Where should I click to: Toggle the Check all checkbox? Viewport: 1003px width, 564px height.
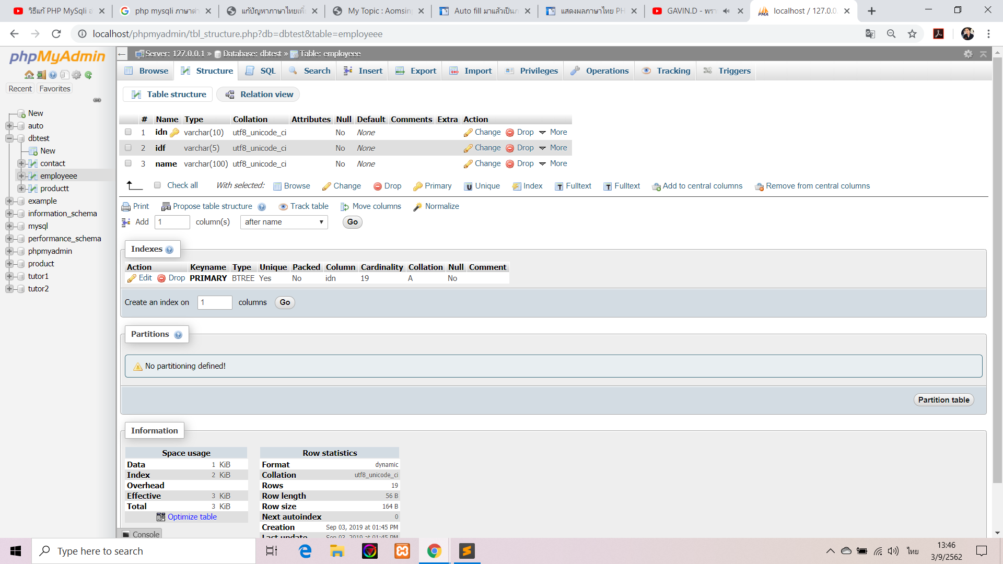[157, 185]
